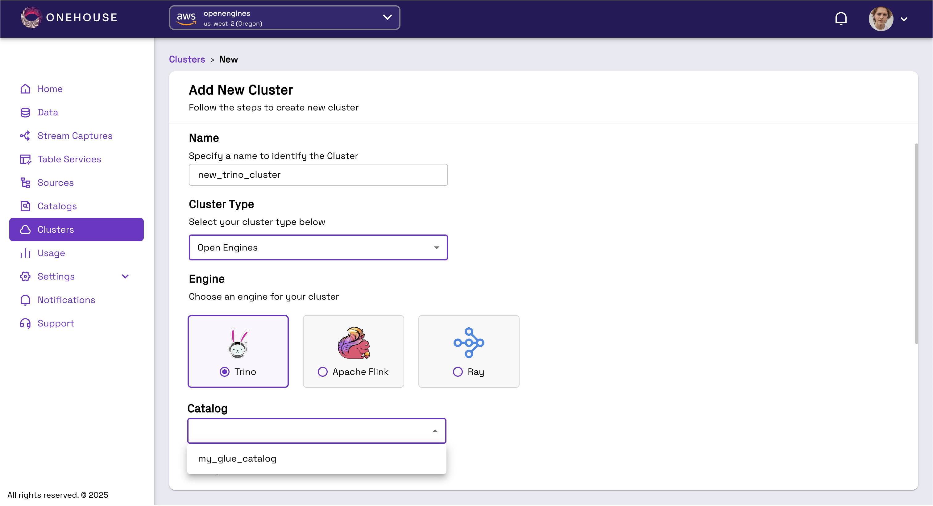Click the form's vertical scrollbar
Image resolution: width=933 pixels, height=506 pixels.
click(x=916, y=243)
